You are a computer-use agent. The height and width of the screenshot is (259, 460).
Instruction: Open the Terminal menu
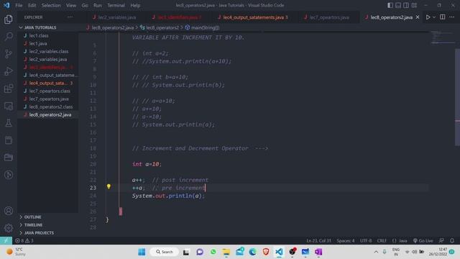[x=116, y=5]
